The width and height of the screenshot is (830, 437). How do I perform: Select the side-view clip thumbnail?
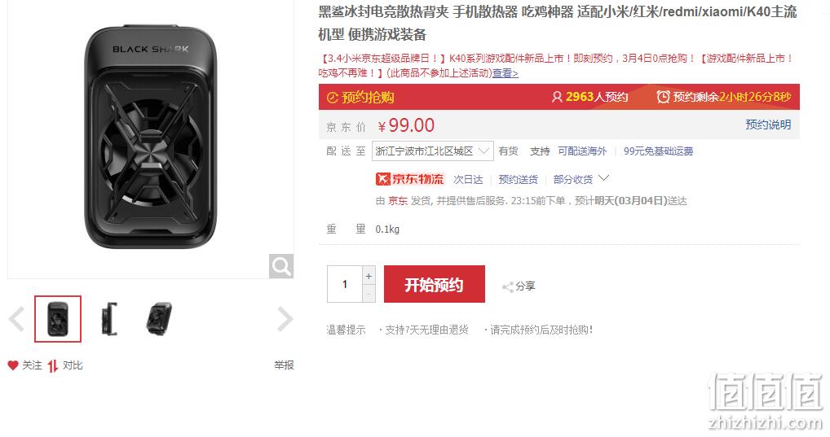pyautogui.click(x=109, y=319)
